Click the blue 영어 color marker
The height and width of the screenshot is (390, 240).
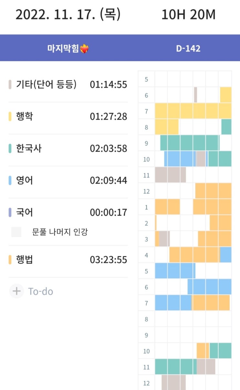(x=10, y=180)
